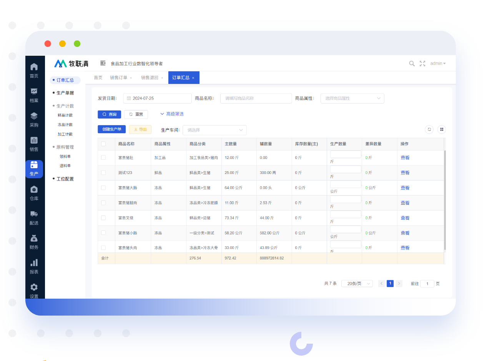Click the table refresh round icon
The height and width of the screenshot is (361, 492).
[429, 130]
